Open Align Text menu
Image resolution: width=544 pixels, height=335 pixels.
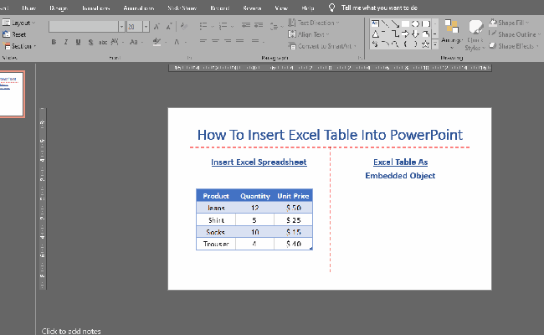click(x=308, y=34)
